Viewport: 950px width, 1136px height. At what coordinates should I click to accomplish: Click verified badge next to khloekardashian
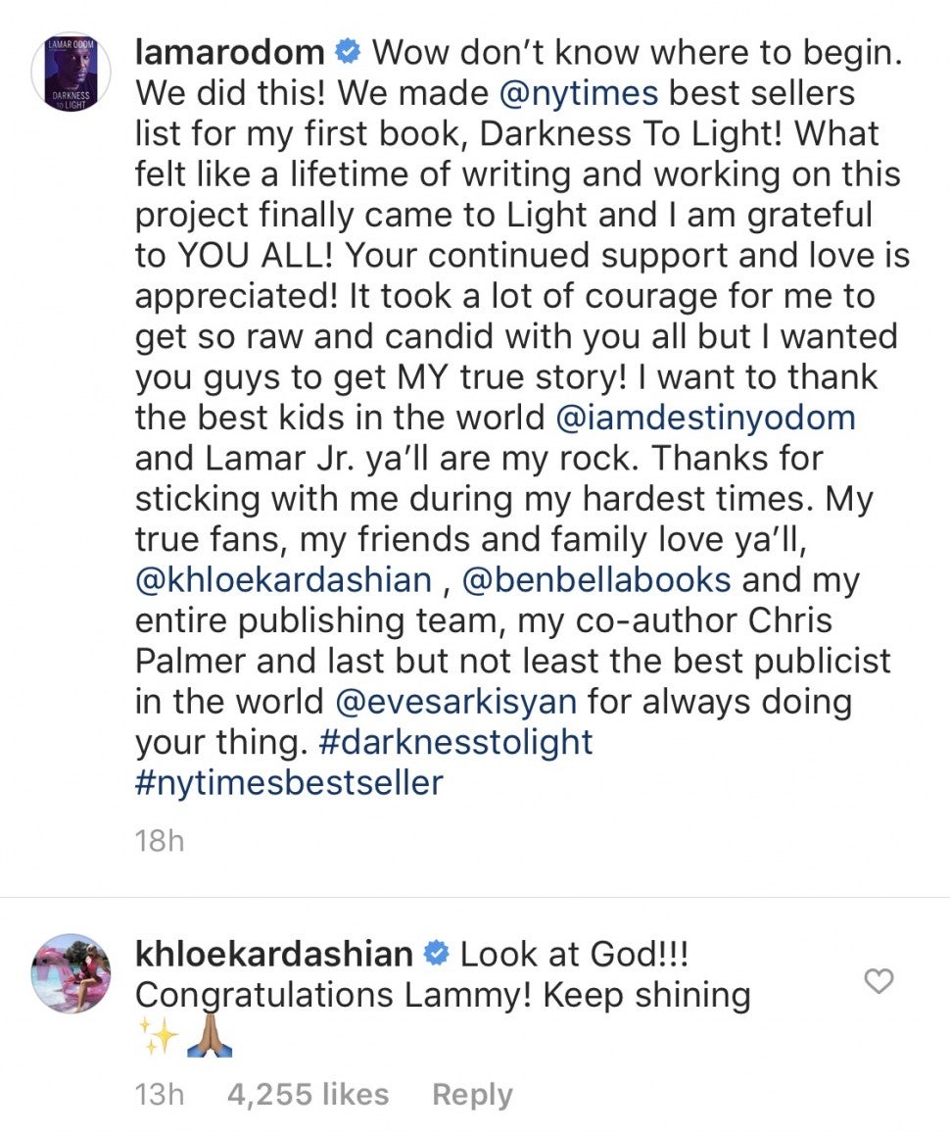click(437, 954)
